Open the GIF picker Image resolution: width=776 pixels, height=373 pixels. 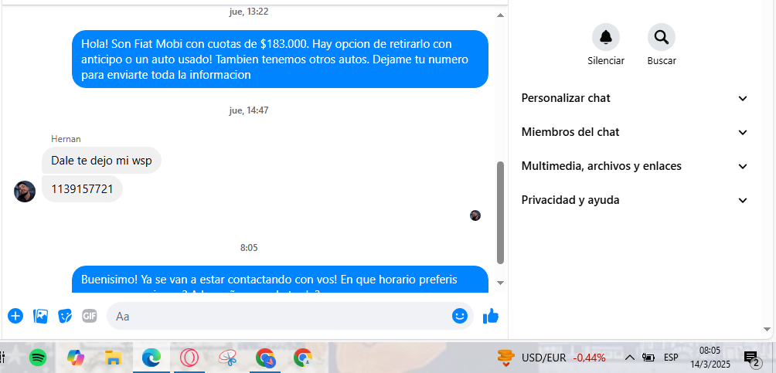[89, 316]
